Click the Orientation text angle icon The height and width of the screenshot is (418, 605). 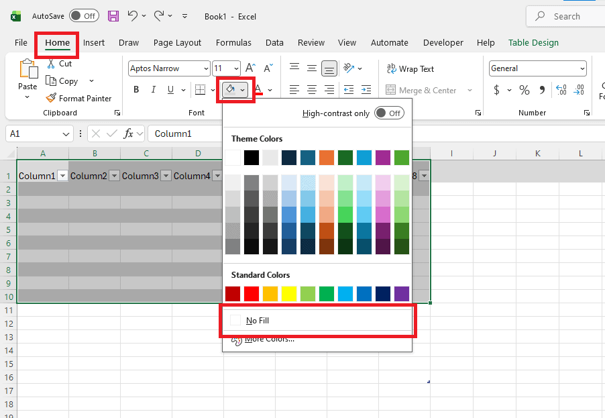(349, 68)
